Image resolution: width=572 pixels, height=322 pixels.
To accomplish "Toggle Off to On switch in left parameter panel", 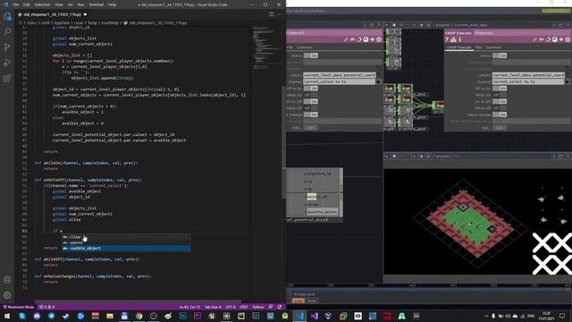I will tap(310, 89).
